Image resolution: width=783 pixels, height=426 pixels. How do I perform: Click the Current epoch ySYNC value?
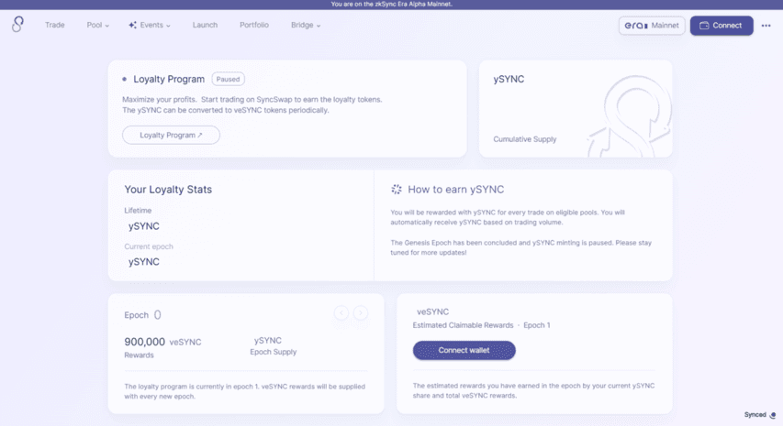(x=144, y=262)
